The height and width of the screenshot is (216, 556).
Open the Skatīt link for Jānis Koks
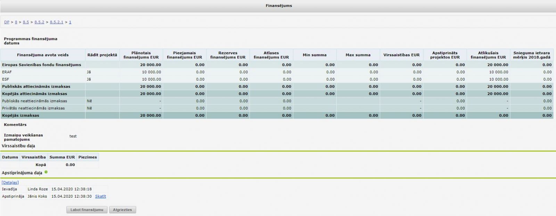(100, 196)
